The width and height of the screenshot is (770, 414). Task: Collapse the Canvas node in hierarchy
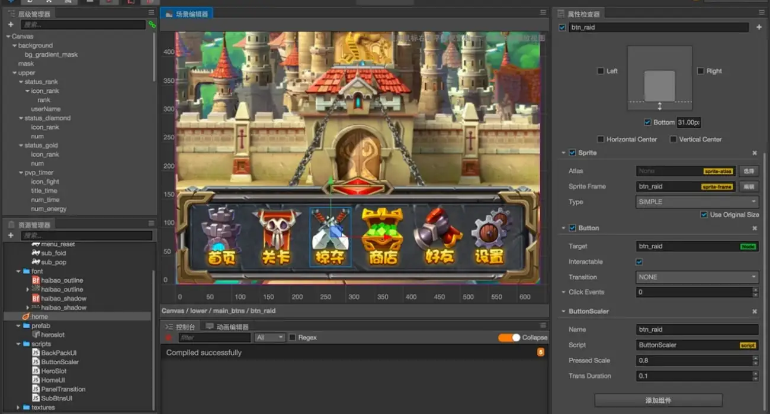(8, 37)
